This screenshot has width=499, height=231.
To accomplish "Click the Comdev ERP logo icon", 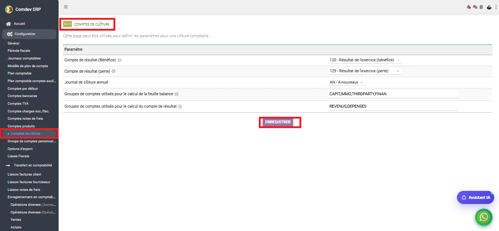I will pos(9,9).
